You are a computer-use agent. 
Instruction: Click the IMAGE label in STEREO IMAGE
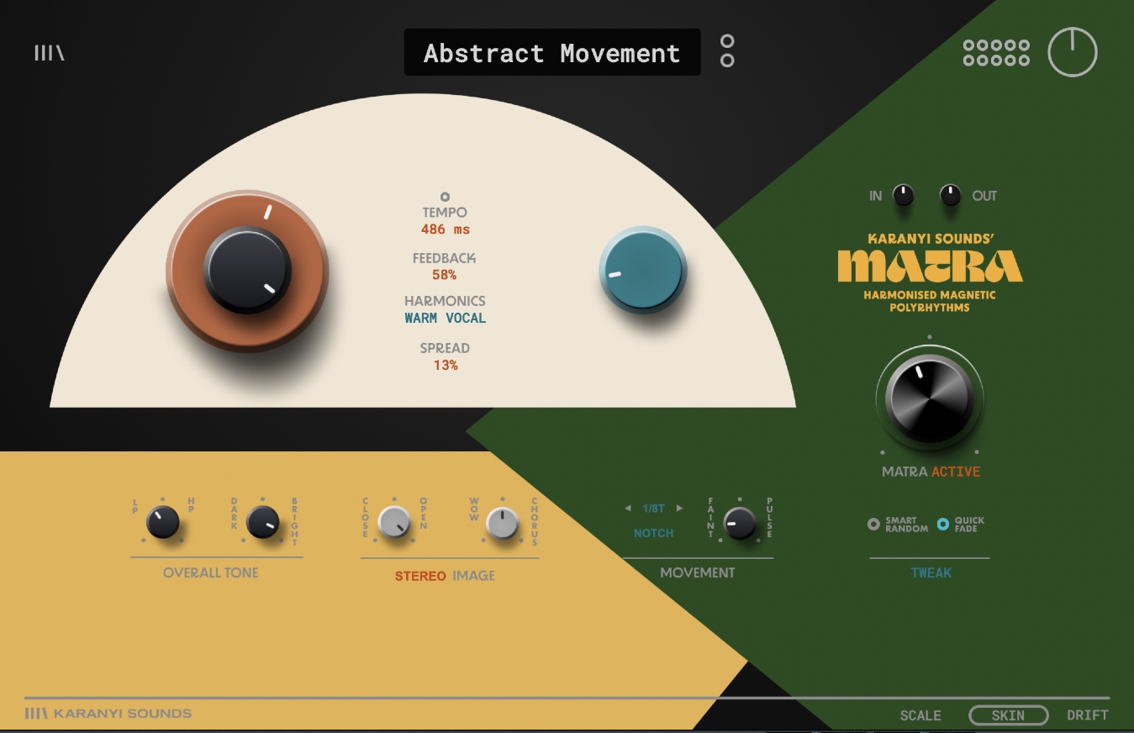pyautogui.click(x=473, y=576)
